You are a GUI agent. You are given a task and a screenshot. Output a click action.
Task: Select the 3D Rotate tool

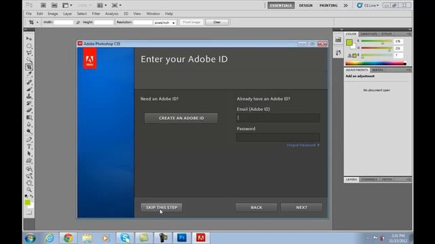tap(29, 169)
